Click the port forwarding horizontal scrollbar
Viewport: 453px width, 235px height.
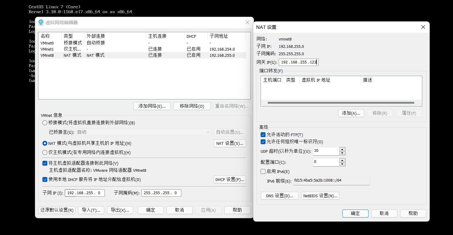pos(341,103)
